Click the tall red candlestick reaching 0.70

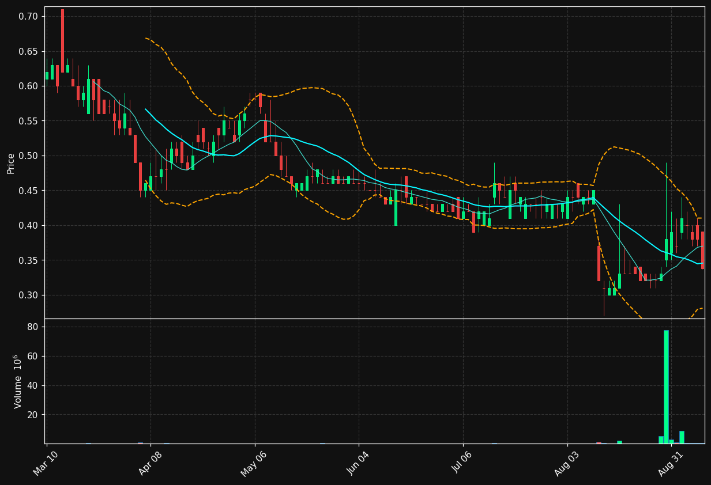click(x=62, y=41)
